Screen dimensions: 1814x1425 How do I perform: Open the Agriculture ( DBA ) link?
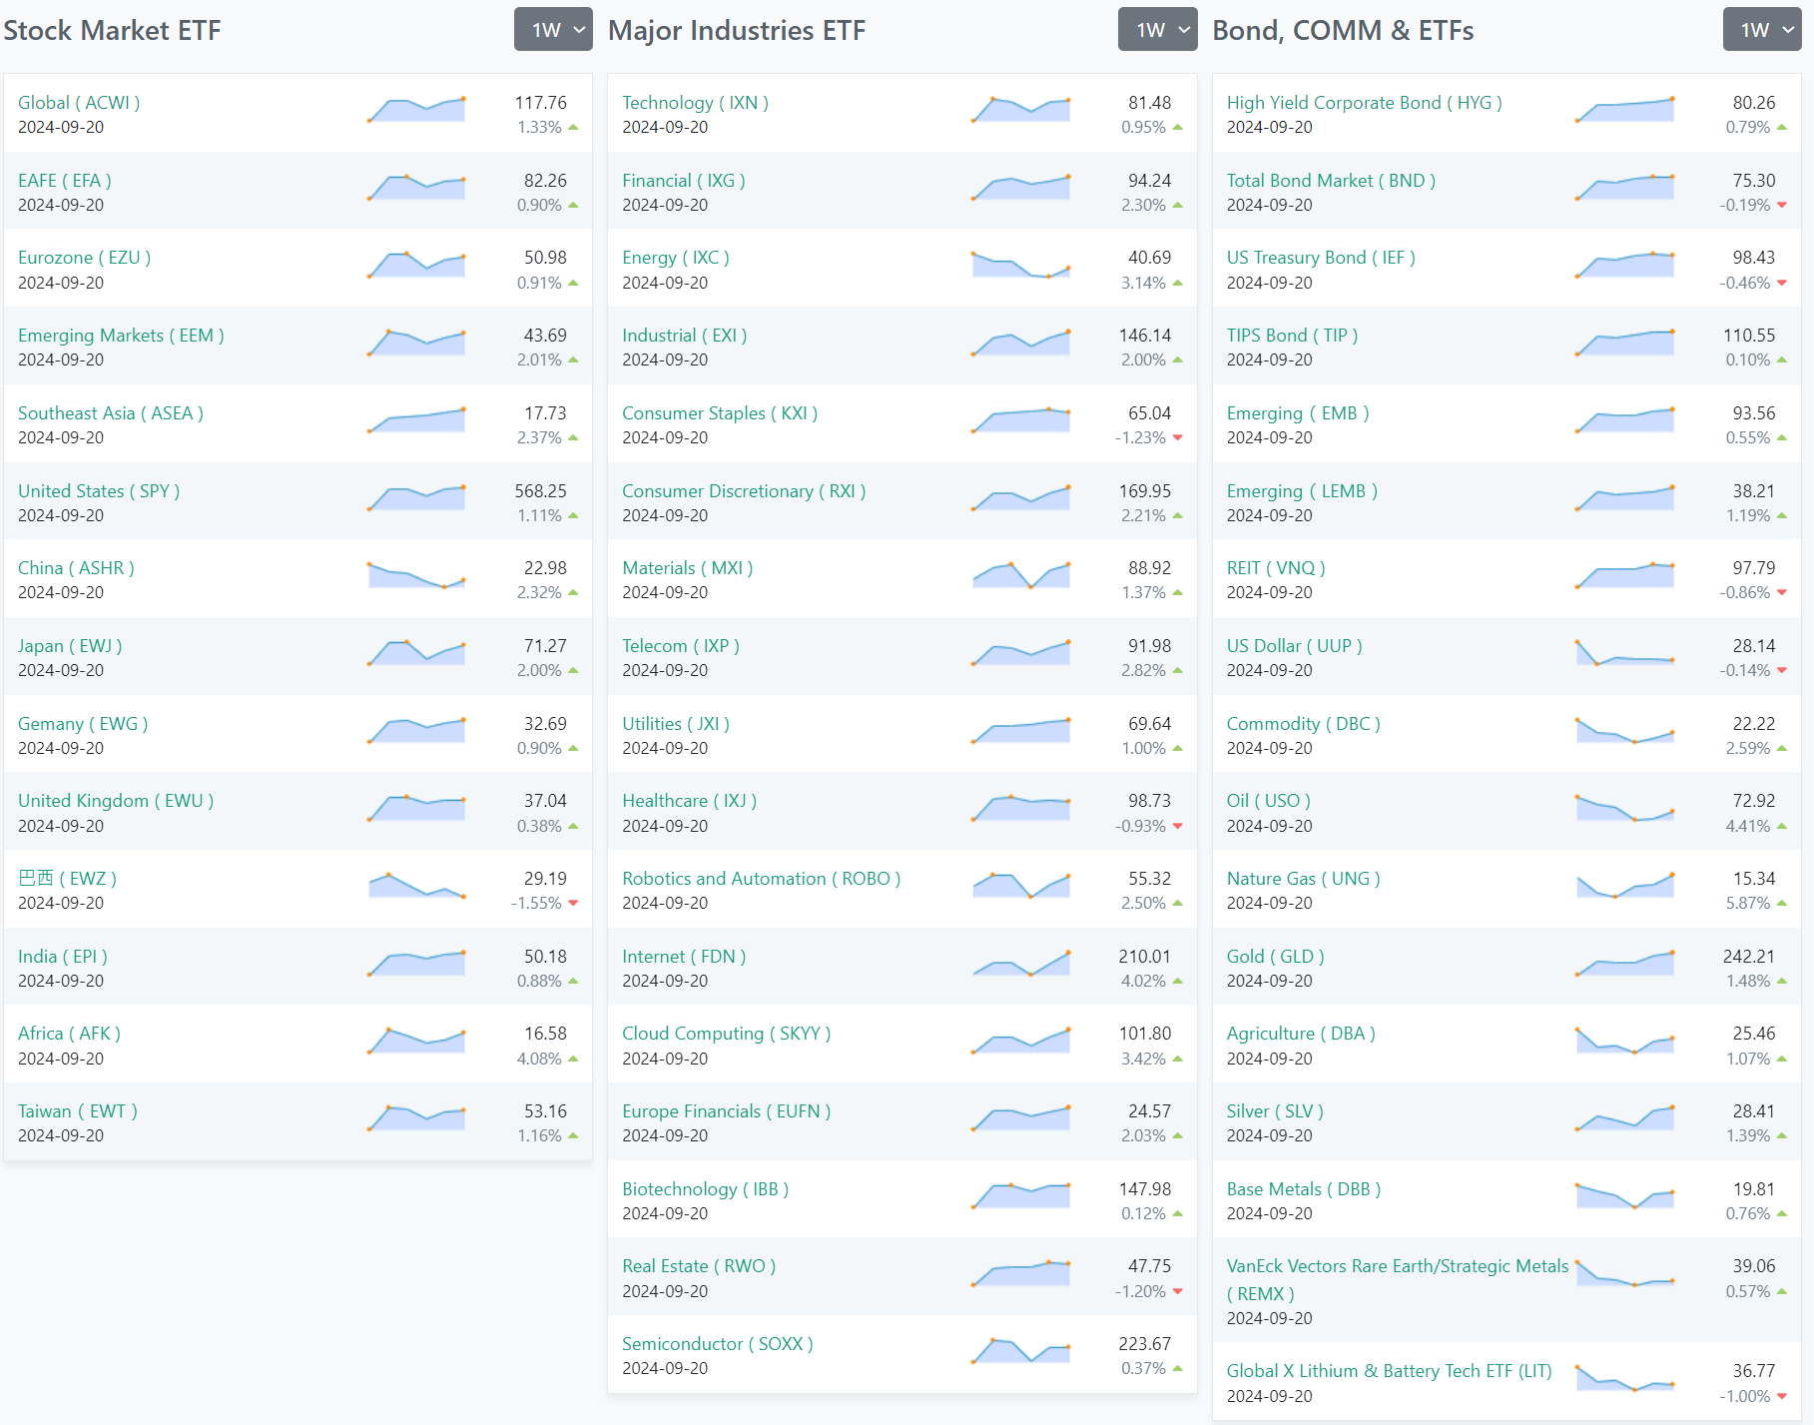[x=1302, y=1034]
